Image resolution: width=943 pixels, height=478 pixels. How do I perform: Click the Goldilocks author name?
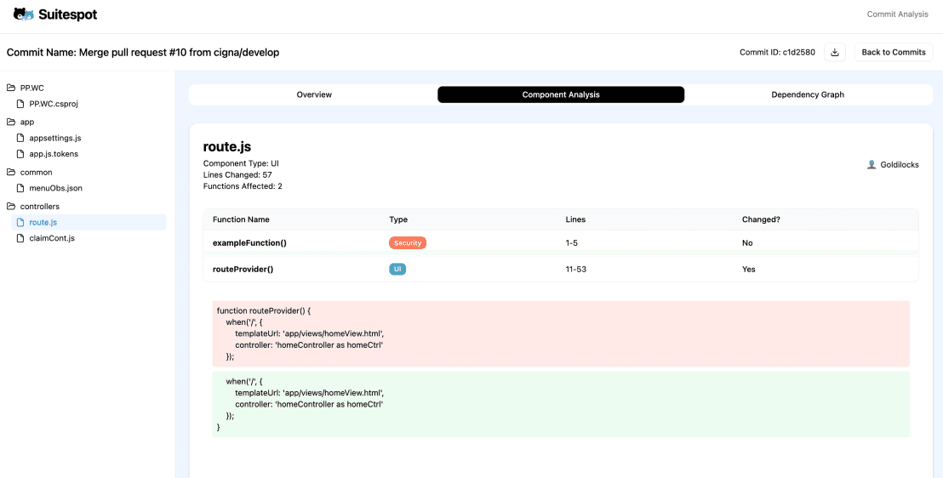tap(899, 164)
